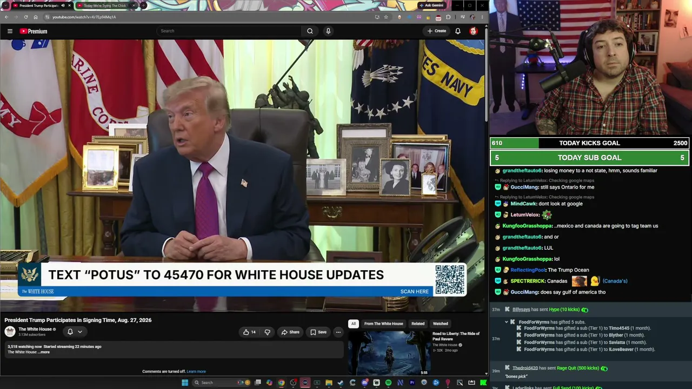Reload the page with browser refresh icon

click(25, 17)
